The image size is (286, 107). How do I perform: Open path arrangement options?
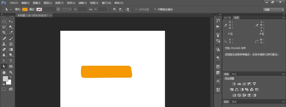(x=127, y=9)
